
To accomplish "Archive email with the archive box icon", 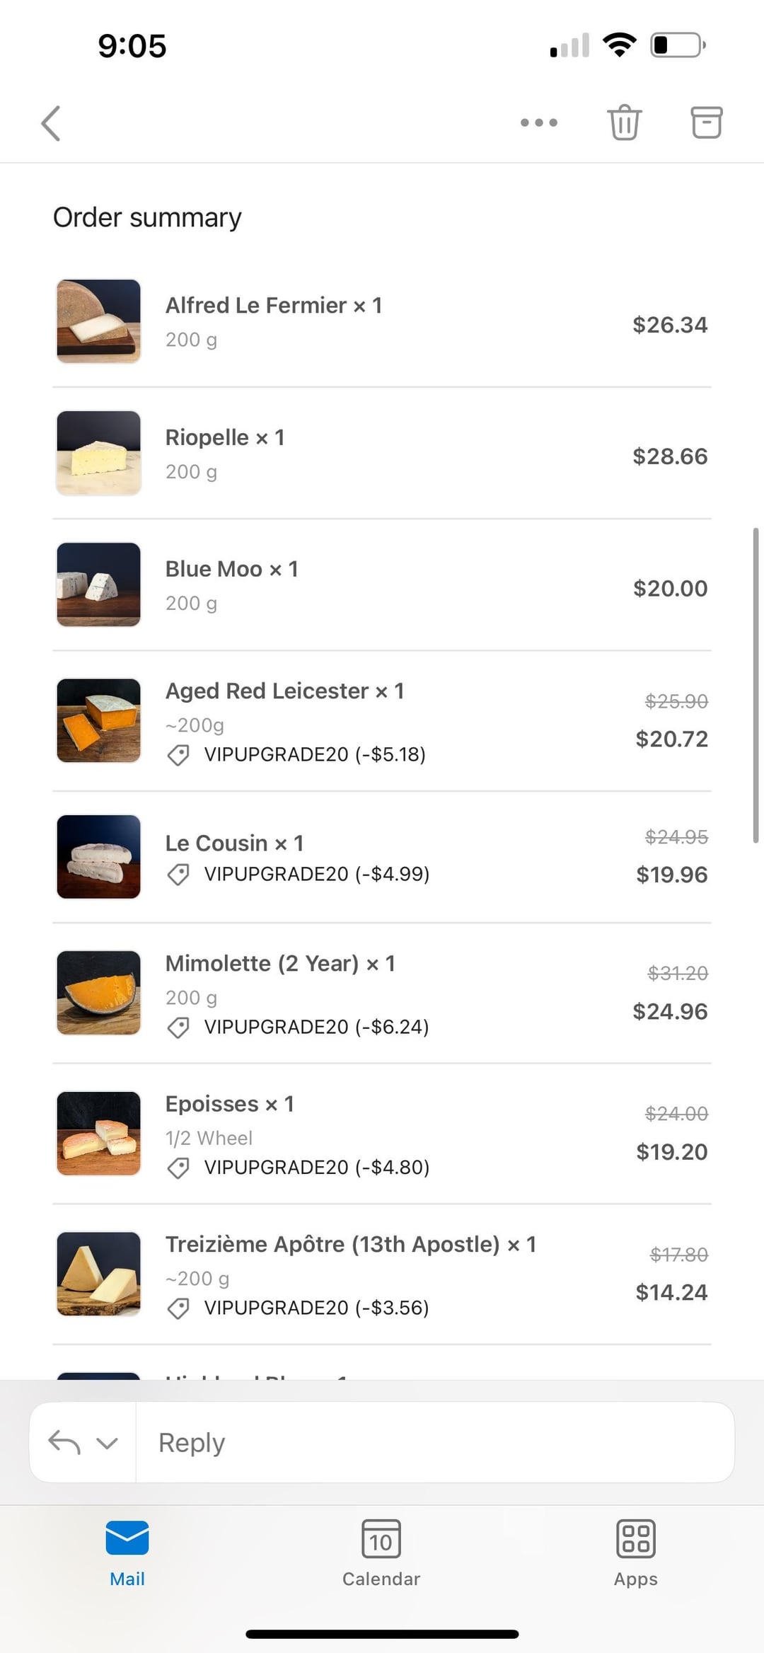I will (x=706, y=122).
